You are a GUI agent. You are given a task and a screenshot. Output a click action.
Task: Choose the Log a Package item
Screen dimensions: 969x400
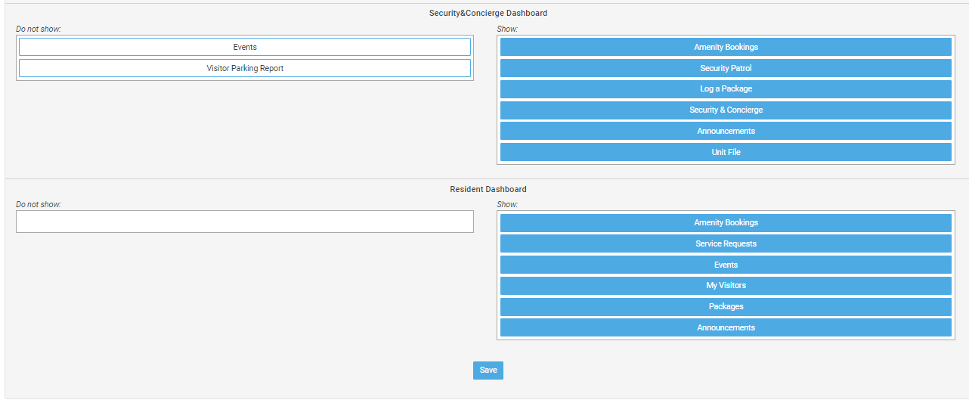point(726,89)
